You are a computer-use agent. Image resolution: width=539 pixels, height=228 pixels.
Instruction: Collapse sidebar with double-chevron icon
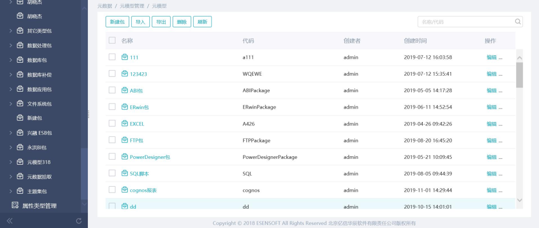9,221
